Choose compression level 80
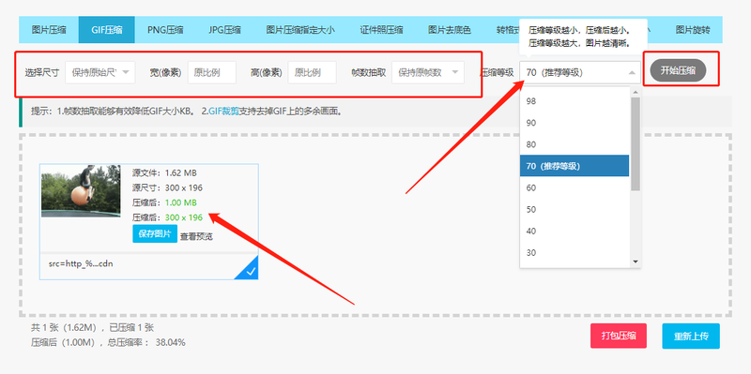Screen dimensions: 751x374 (575, 144)
